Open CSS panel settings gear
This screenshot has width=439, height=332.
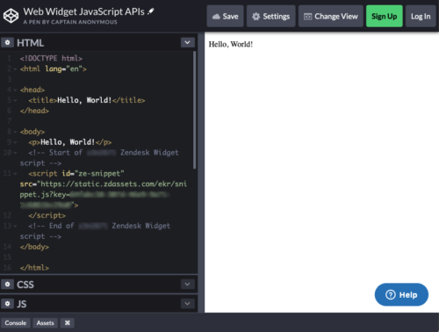[x=8, y=285]
